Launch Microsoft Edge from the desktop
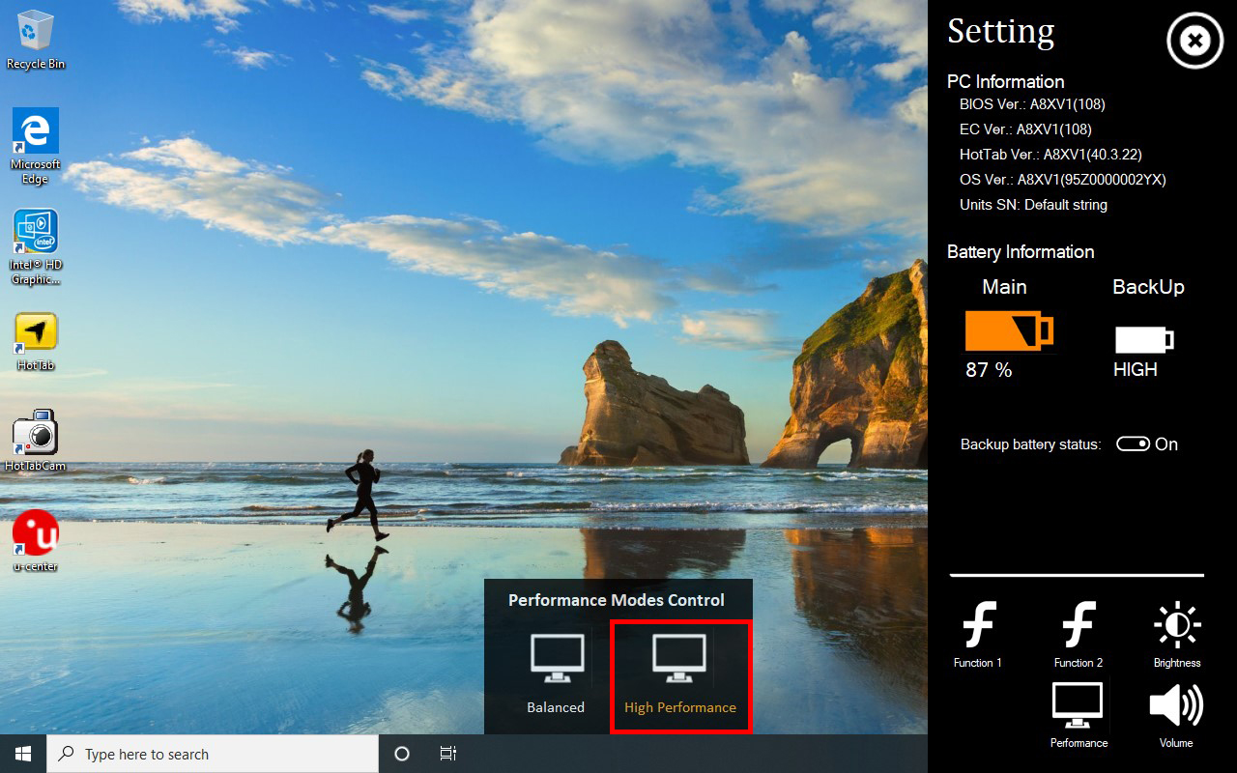1237x773 pixels. point(36,146)
